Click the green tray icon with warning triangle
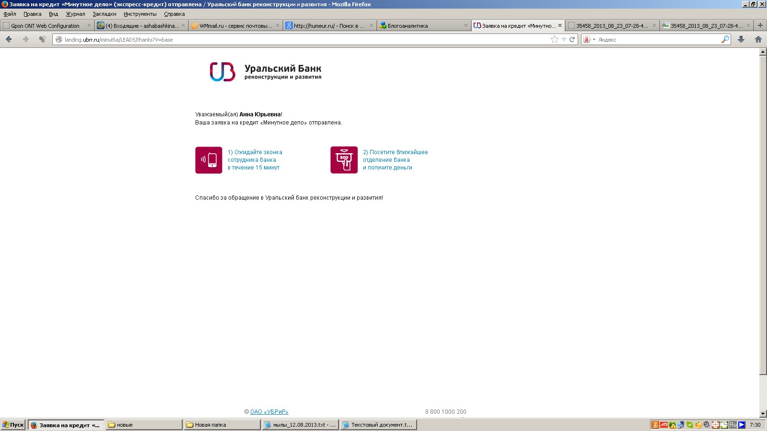 (673, 425)
